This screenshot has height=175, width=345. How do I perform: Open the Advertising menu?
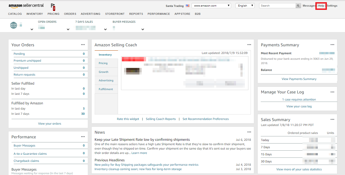click(91, 14)
